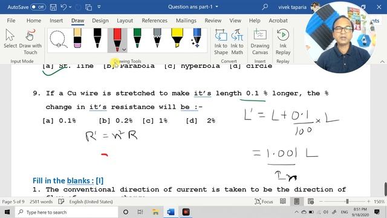Insert a Drawing Canvas
The height and width of the screenshot is (218, 387).
tap(260, 42)
